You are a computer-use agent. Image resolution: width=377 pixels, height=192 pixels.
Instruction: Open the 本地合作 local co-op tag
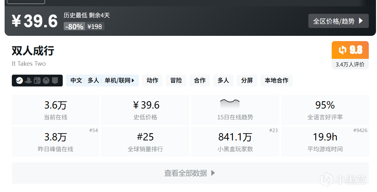[x=277, y=80]
